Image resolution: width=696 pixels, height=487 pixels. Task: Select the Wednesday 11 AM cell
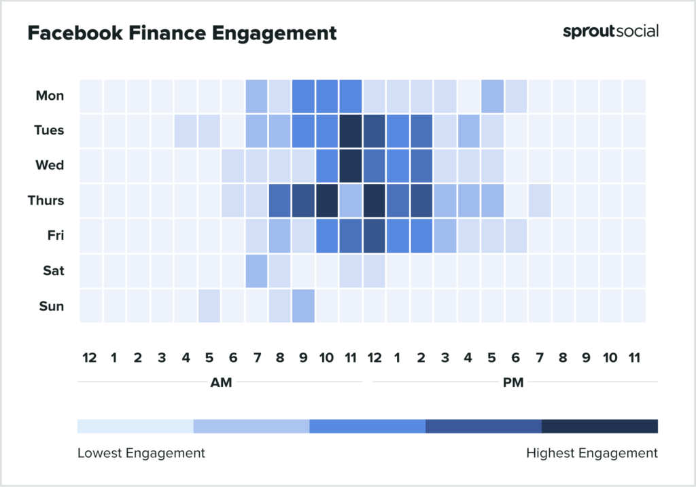coord(351,166)
